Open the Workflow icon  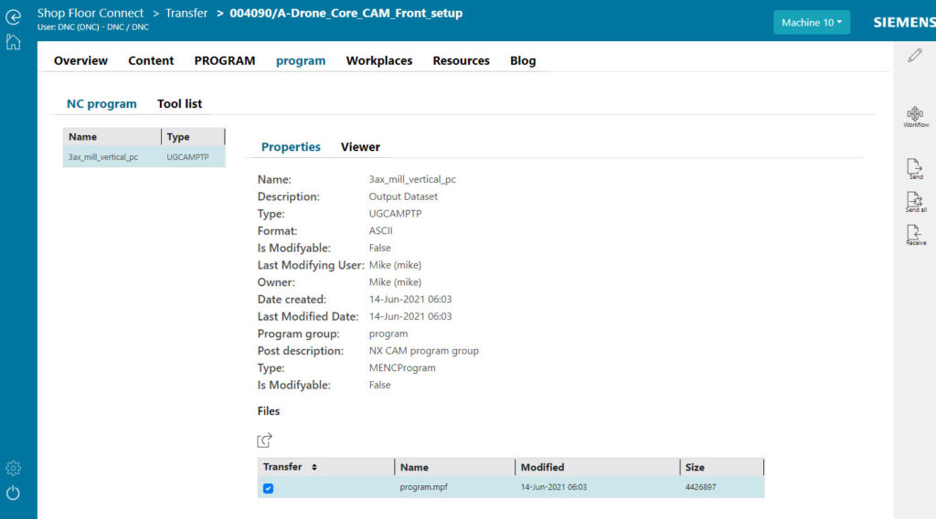[915, 116]
